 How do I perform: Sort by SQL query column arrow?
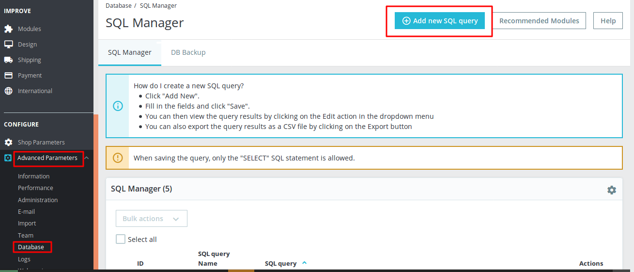pos(304,263)
